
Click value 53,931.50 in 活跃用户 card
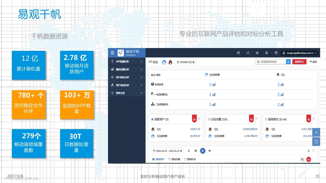point(195,129)
